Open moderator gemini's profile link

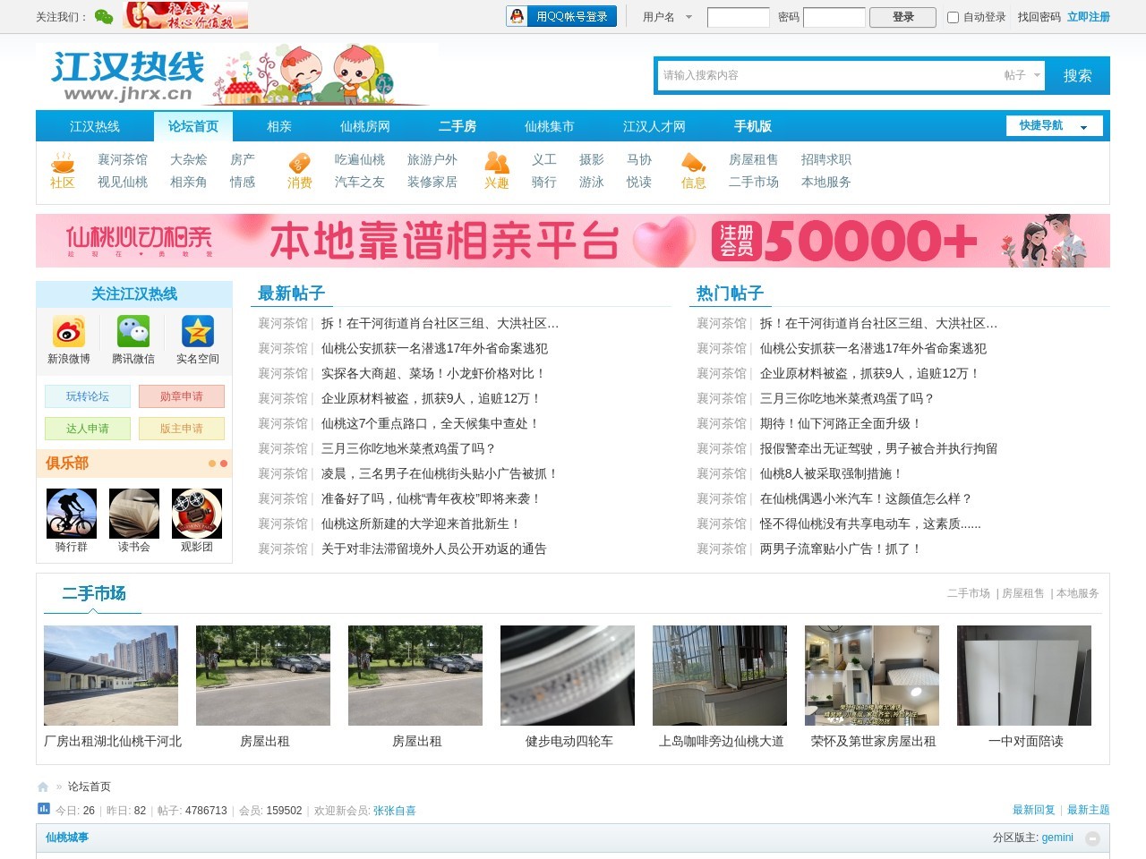click(x=1057, y=838)
